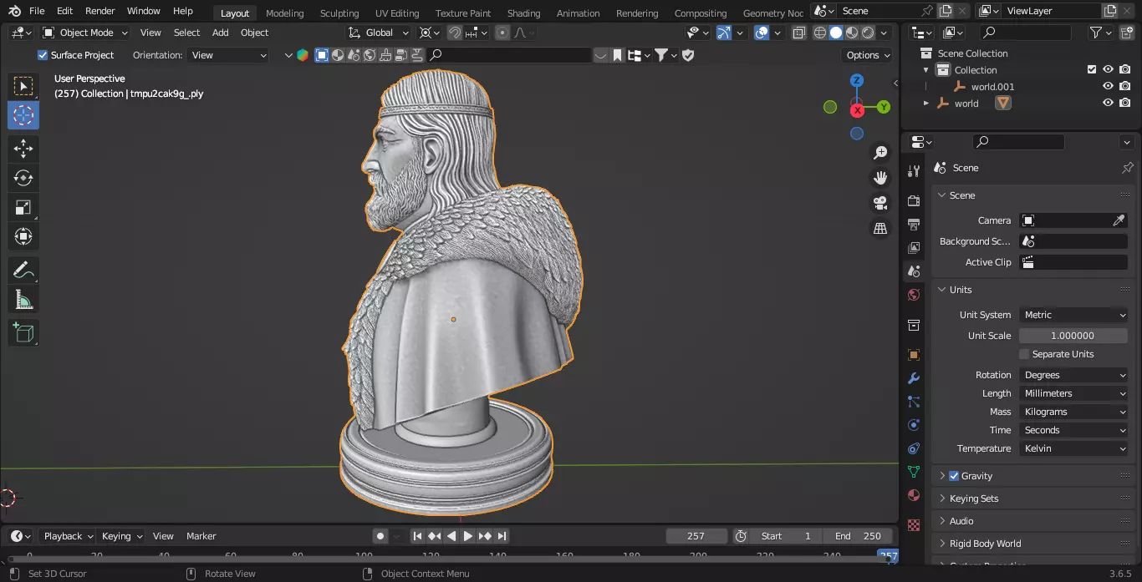Click the End frame 250 field

tap(858, 536)
